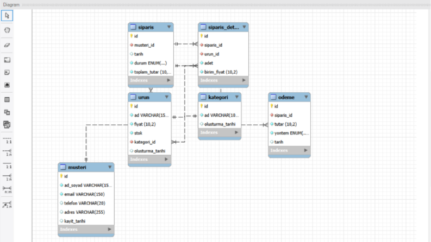Click the primary key icon of siparis id
Image resolution: width=431 pixels, height=242 pixels.
[132, 36]
